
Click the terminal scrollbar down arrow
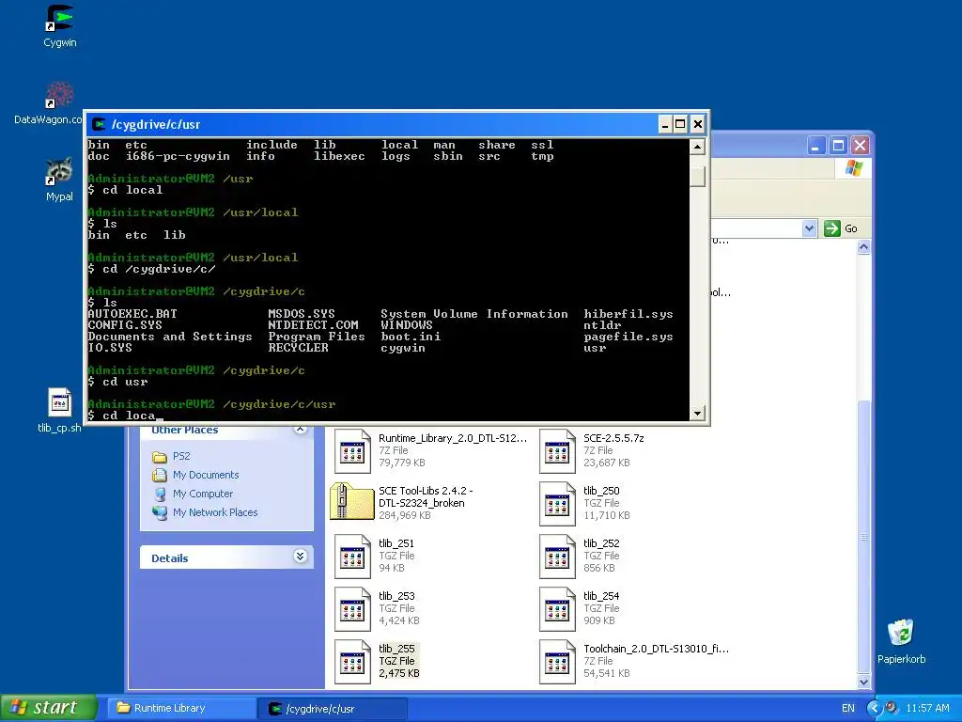coord(698,414)
